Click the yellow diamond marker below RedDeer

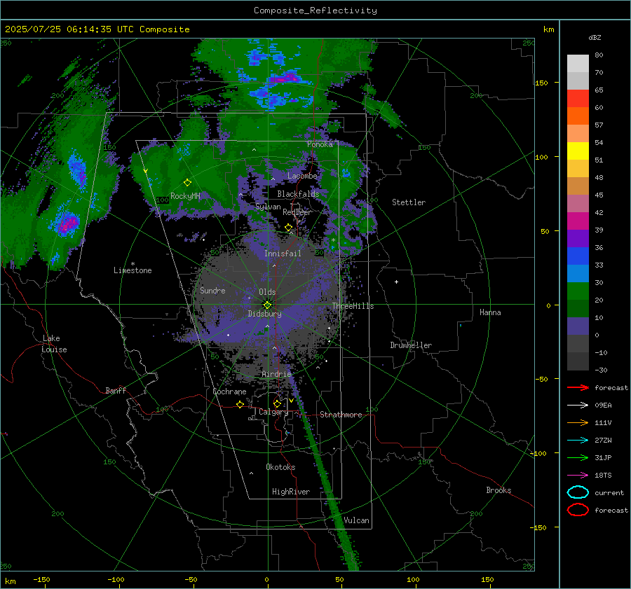tap(288, 228)
